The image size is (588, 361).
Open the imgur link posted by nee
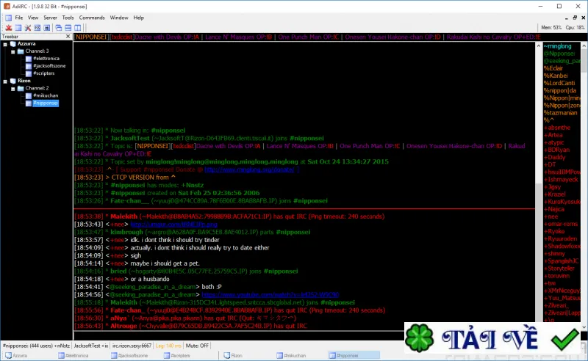[x=173, y=225]
